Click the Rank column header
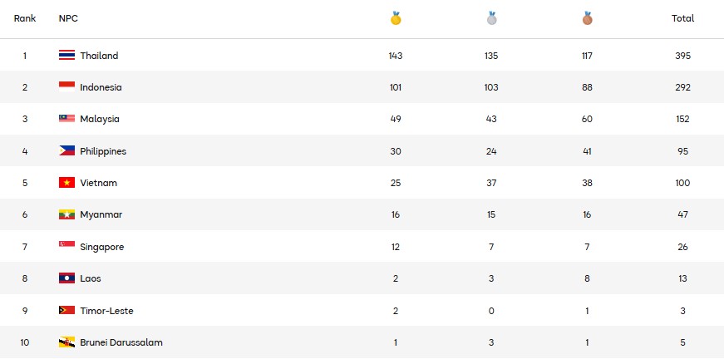This screenshot has height=359, width=724. tap(25, 18)
